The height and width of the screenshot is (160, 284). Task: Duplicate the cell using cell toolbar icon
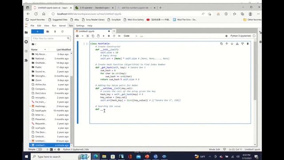pyautogui.click(x=221, y=44)
